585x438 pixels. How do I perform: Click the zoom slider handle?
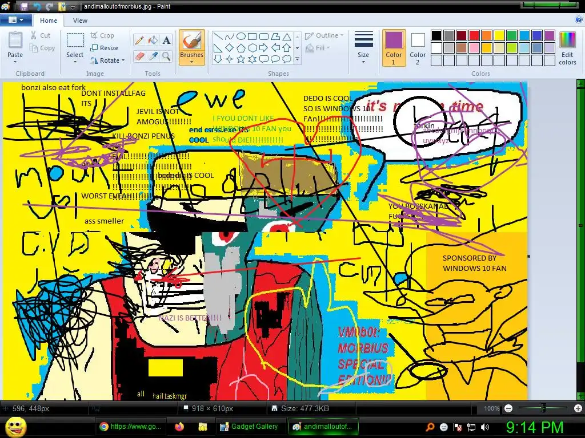544,408
